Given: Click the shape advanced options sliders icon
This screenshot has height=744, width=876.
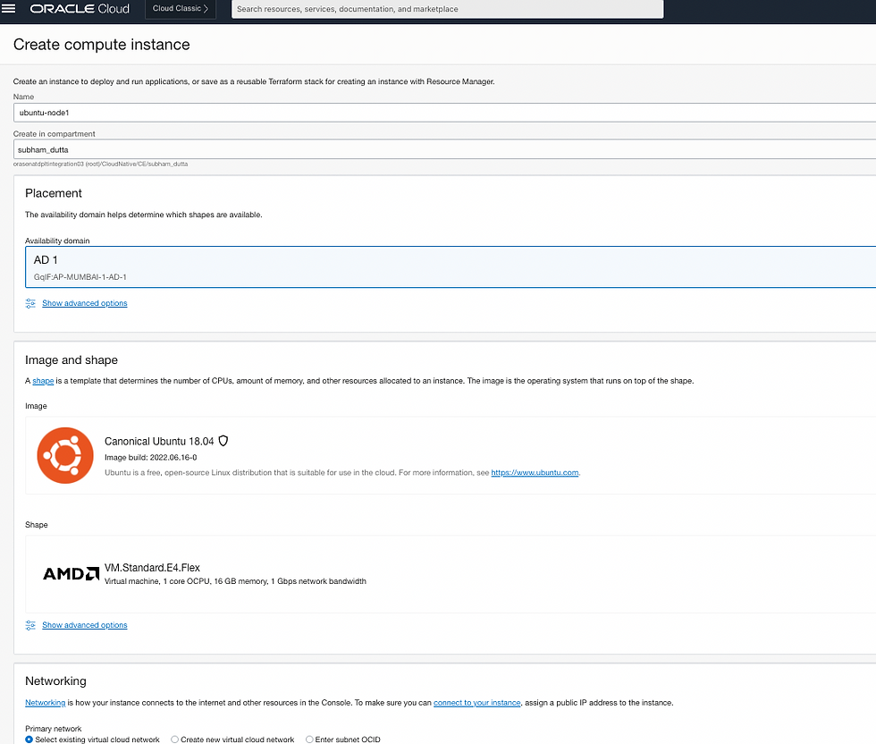Looking at the screenshot, I should pyautogui.click(x=30, y=625).
